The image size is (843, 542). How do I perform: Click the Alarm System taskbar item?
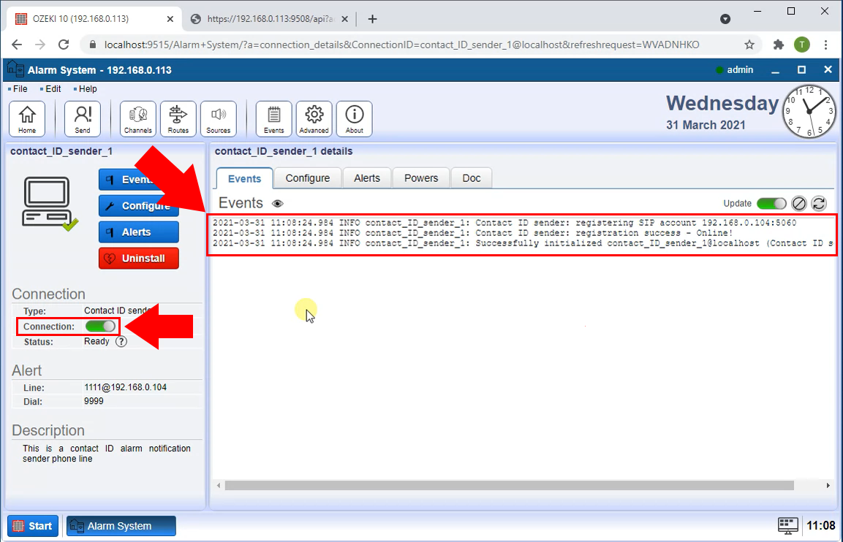pyautogui.click(x=121, y=526)
